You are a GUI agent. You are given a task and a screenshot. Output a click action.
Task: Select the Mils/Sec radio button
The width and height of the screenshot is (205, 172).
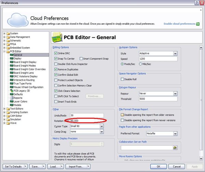[140, 64]
